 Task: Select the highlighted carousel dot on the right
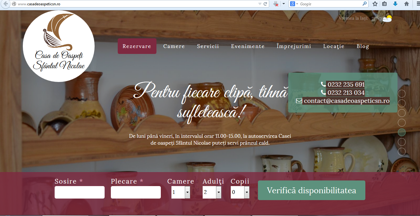(x=402, y=132)
